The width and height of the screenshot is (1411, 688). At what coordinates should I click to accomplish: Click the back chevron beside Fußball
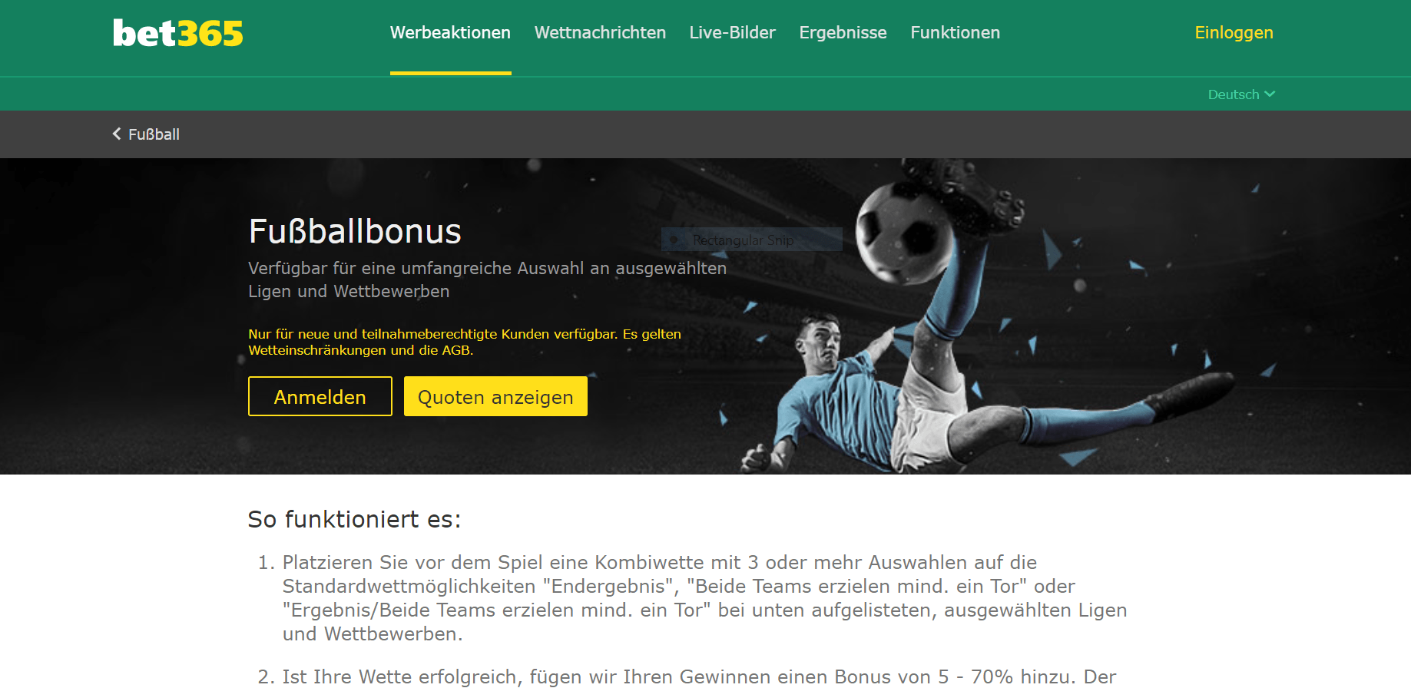coord(117,134)
